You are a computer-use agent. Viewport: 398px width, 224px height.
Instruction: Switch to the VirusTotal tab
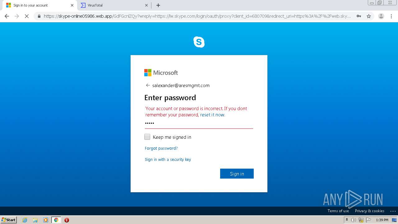click(114, 5)
